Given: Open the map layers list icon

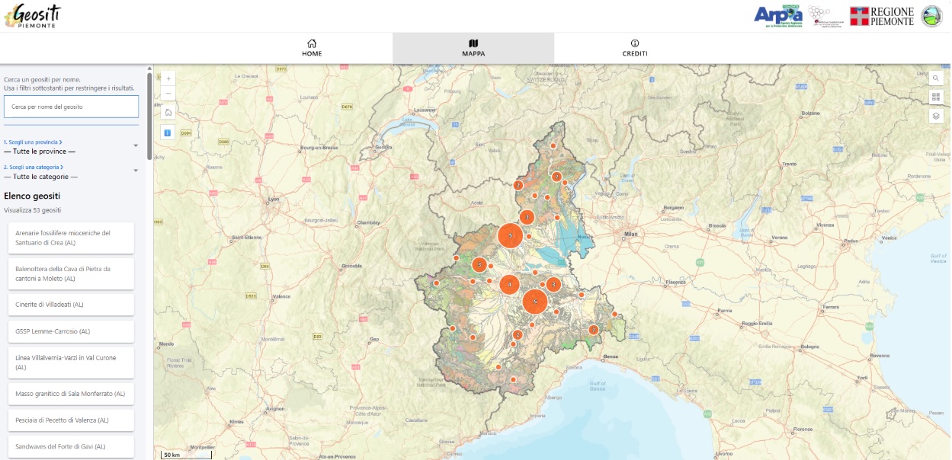Looking at the screenshot, I should (x=937, y=117).
